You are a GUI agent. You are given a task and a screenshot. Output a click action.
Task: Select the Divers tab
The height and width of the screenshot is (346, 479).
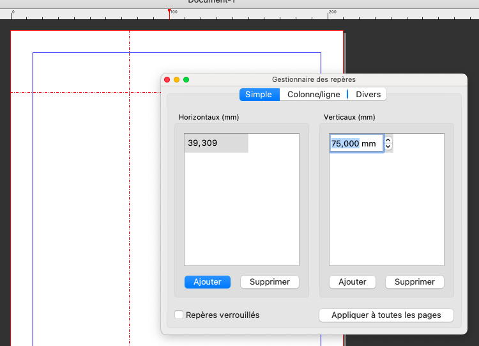tap(368, 94)
